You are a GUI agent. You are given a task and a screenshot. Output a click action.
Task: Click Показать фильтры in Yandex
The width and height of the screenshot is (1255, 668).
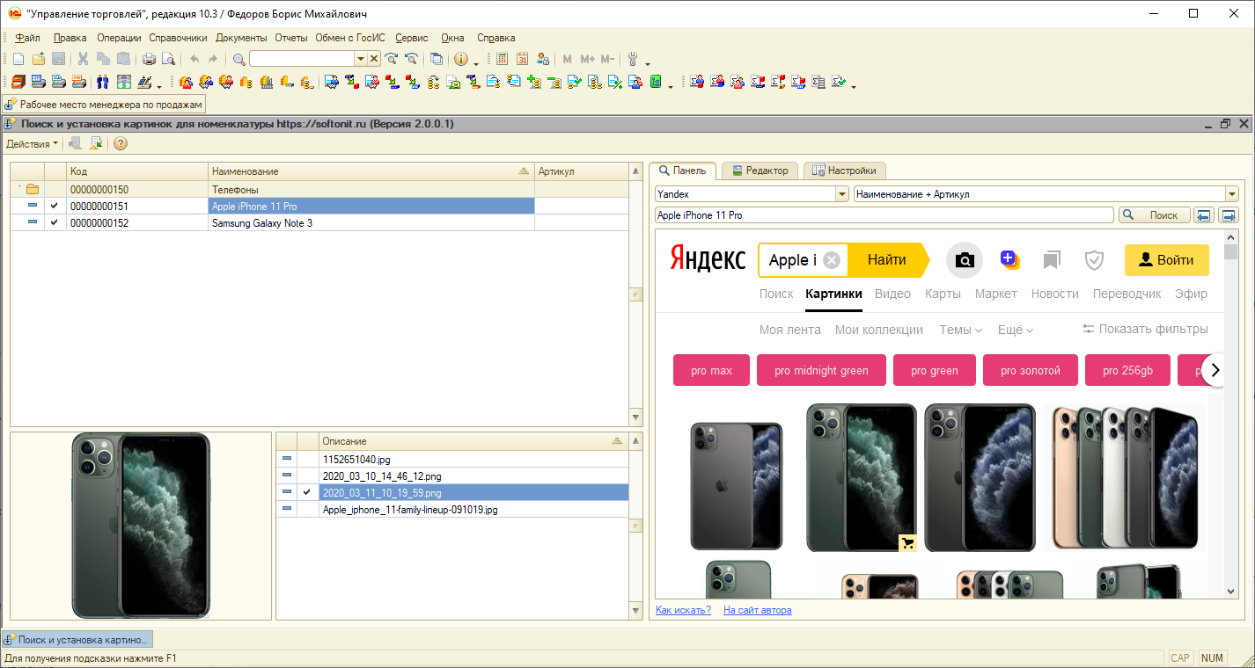coord(1145,329)
